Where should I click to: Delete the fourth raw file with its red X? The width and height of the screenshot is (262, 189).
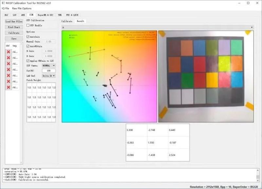click(x=9, y=70)
